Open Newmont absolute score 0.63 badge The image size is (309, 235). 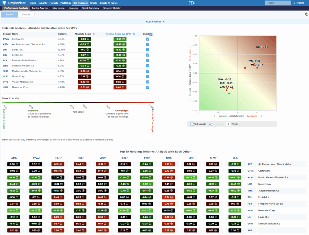(84, 87)
